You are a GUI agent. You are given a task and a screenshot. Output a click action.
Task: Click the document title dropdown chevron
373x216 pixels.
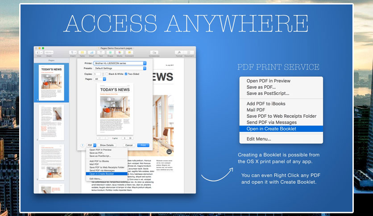click(134, 48)
